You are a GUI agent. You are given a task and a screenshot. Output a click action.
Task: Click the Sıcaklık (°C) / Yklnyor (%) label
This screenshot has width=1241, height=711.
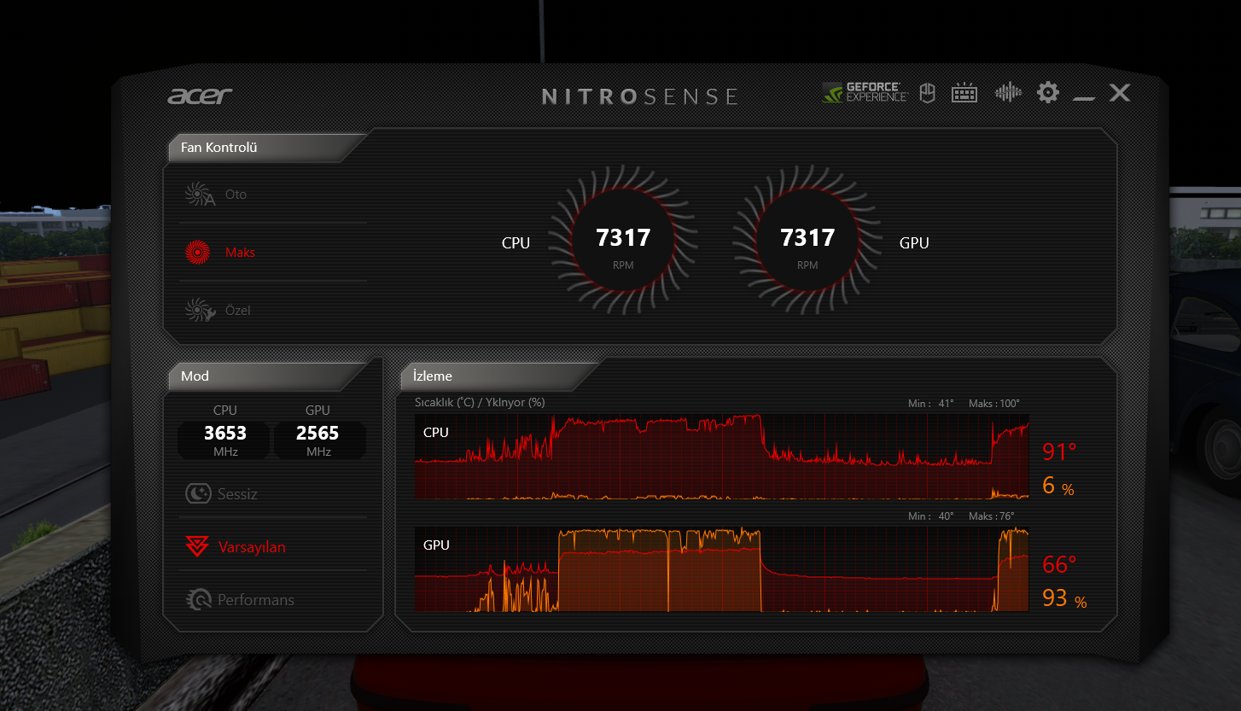(x=480, y=402)
